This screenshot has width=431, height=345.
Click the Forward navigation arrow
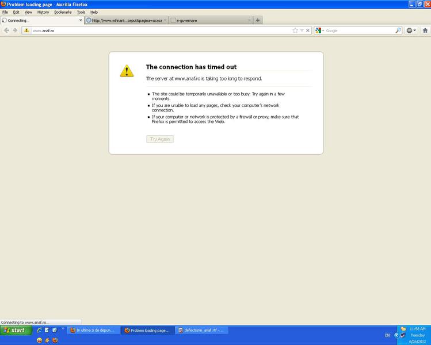14,30
